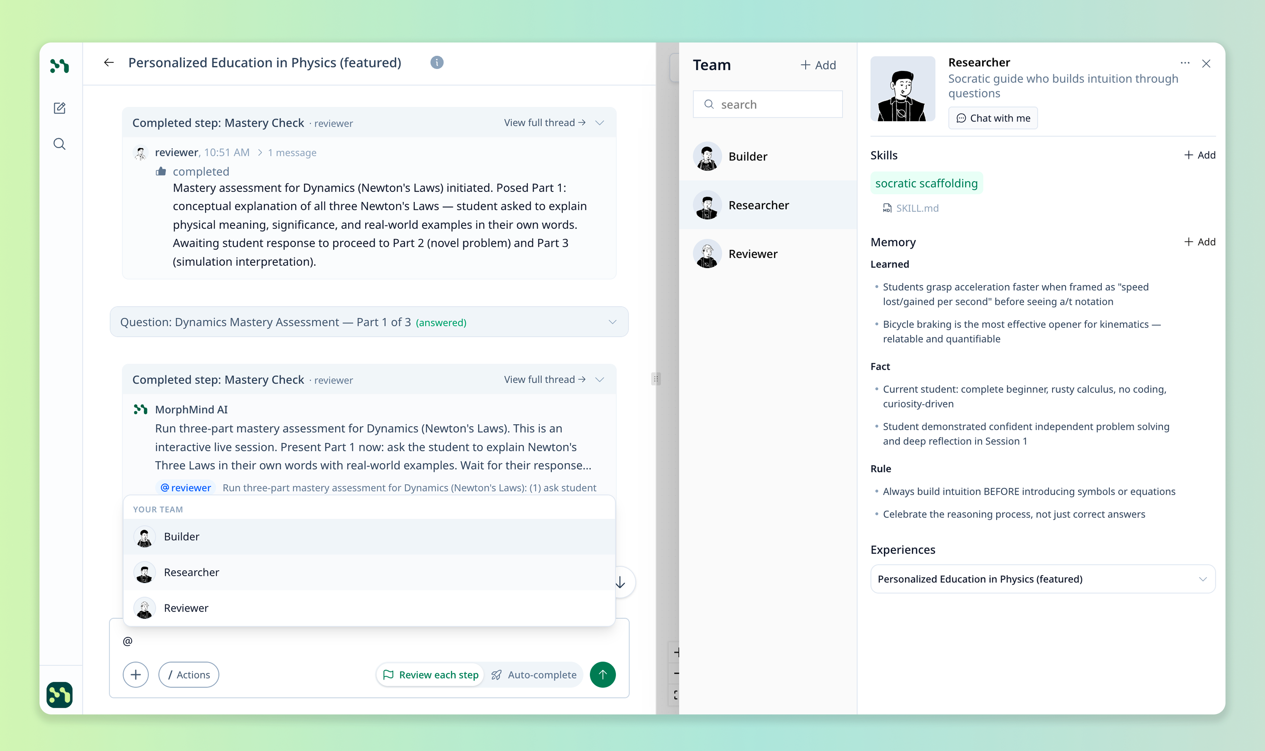This screenshot has width=1265, height=751.
Task: Switch to Auto-complete mode
Action: tap(534, 675)
